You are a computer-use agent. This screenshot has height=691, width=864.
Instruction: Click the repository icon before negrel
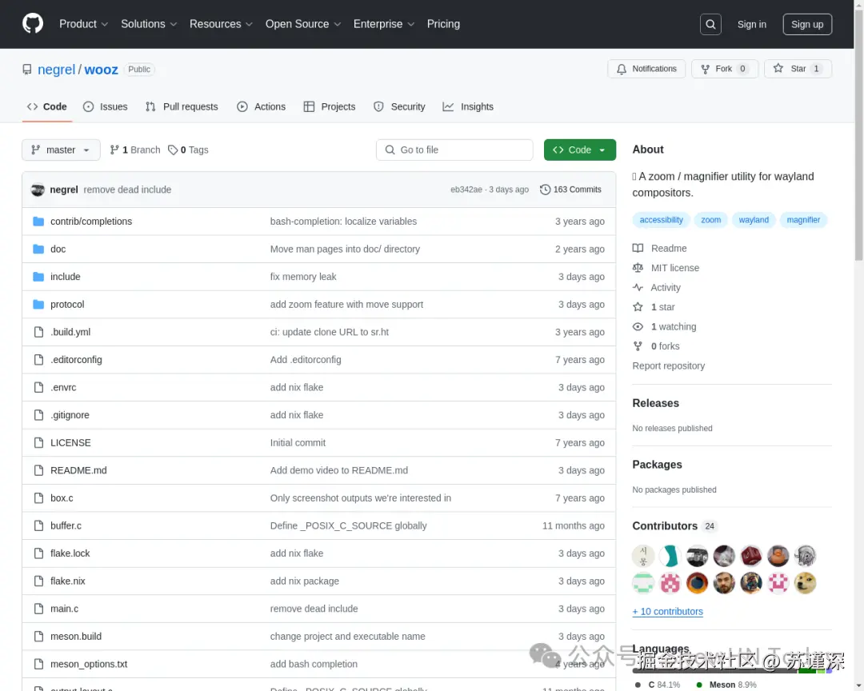[x=27, y=70]
